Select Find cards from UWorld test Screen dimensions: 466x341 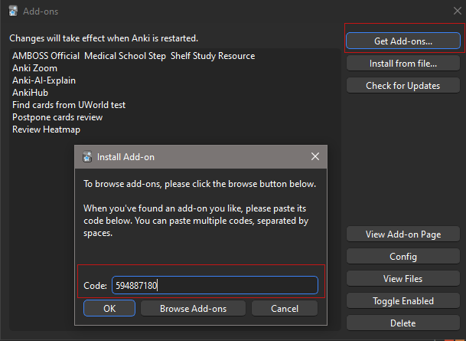tap(174, 105)
